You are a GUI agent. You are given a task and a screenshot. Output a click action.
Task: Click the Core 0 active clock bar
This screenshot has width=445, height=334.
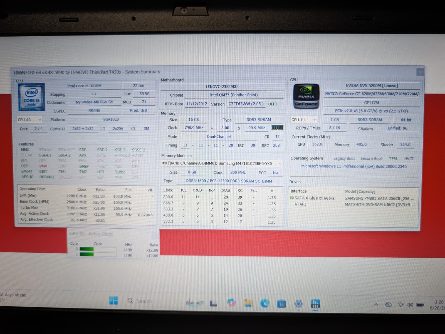click(x=98, y=249)
